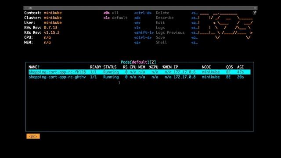Click the <ctrl-d> Delete hint
Viewport: 281px width, 158px height.
pyautogui.click(x=151, y=13)
